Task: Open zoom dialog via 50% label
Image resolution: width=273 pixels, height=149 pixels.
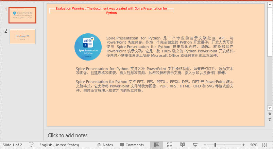Action: click(254, 145)
